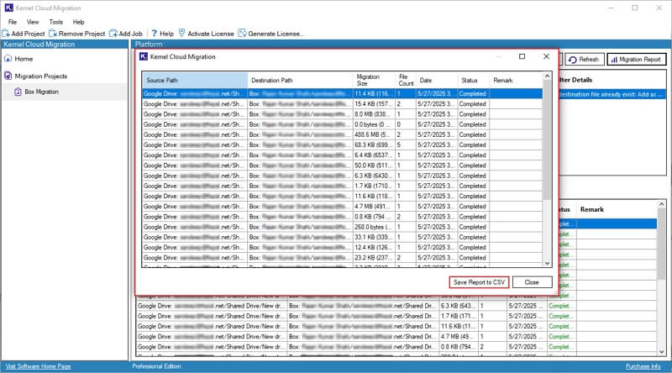The image size is (672, 373).
Task: Open the File menu
Action: [13, 21]
